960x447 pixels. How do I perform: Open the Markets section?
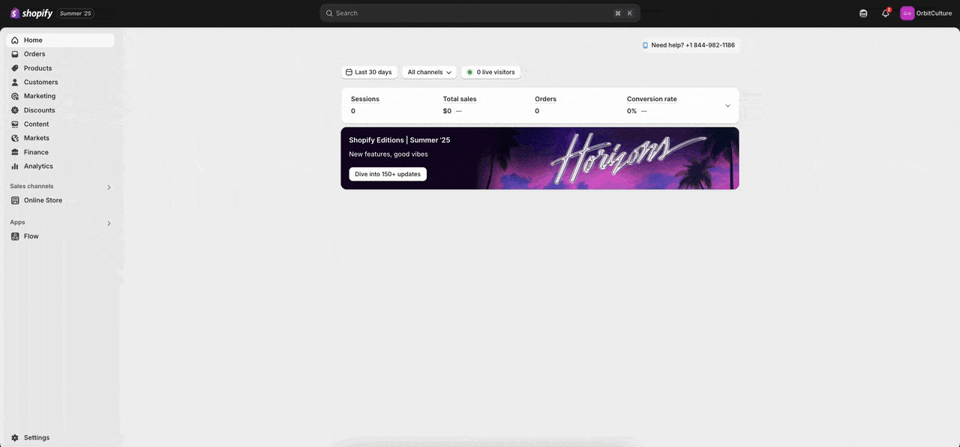[x=60, y=138]
